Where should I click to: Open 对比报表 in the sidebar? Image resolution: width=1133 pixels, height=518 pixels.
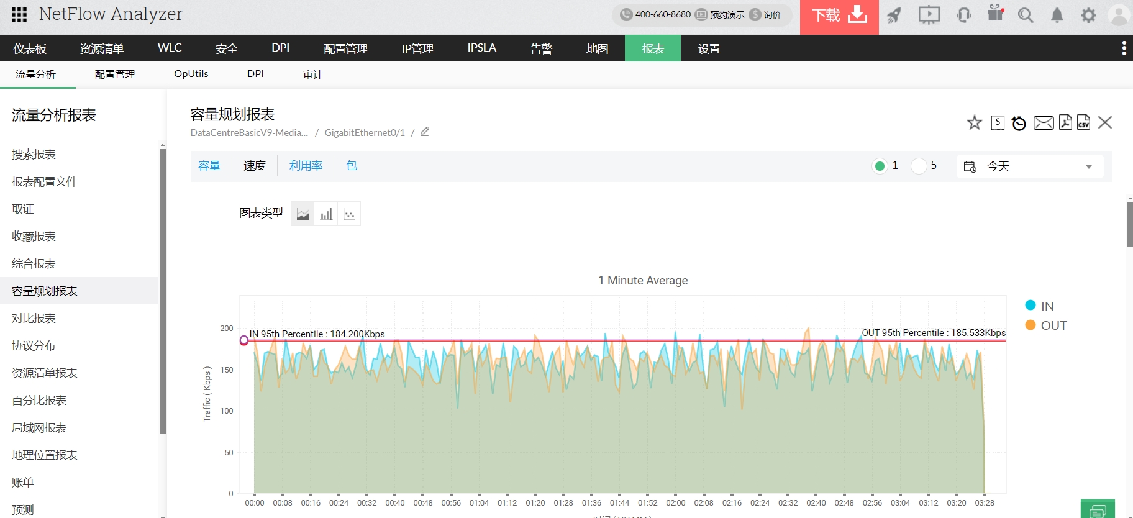34,318
